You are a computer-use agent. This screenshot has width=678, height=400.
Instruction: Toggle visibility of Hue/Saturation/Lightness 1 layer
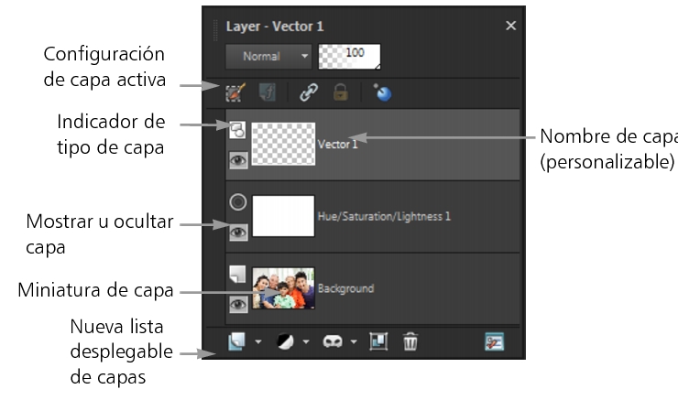click(238, 232)
